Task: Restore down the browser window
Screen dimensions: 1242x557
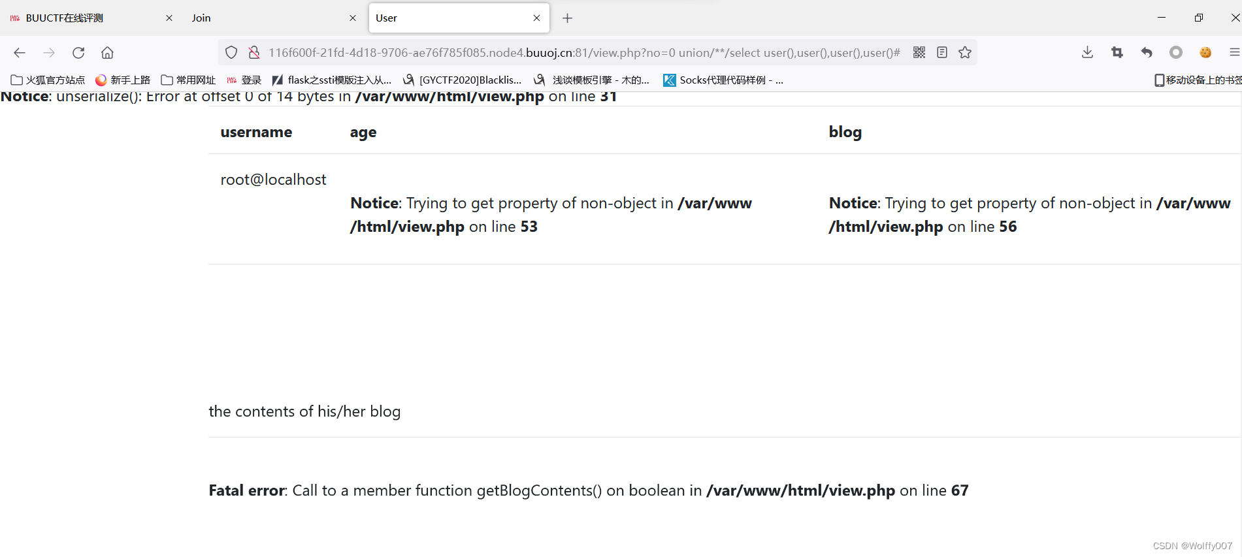Action: tap(1198, 18)
